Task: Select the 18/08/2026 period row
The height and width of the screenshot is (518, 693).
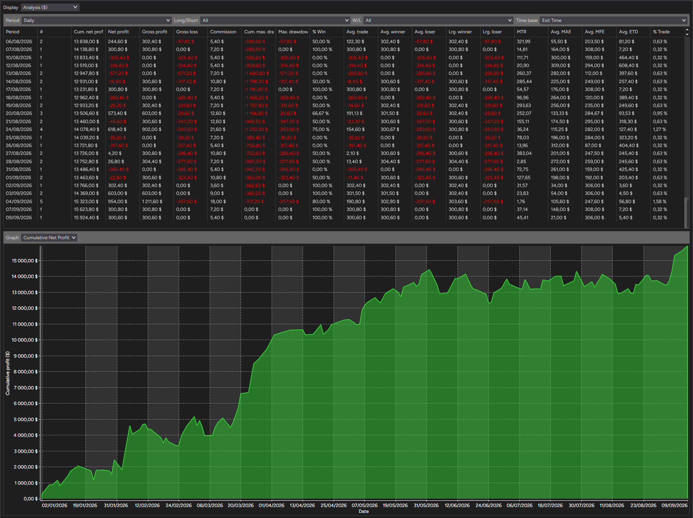Action: coord(344,98)
